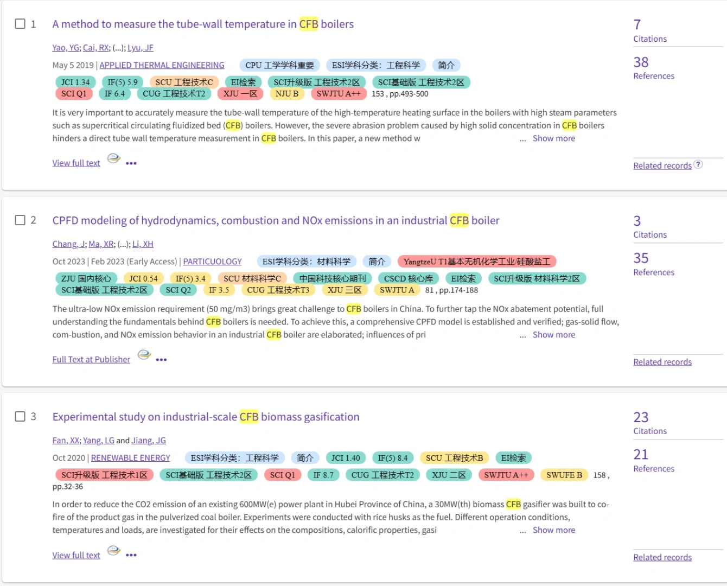Click the link-resolver icon beside record 1's View full text
727x586 pixels.
coord(113,158)
